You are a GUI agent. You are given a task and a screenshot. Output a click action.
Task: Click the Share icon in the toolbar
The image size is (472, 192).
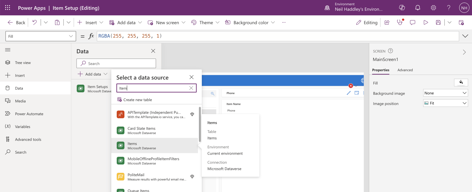pos(387,23)
